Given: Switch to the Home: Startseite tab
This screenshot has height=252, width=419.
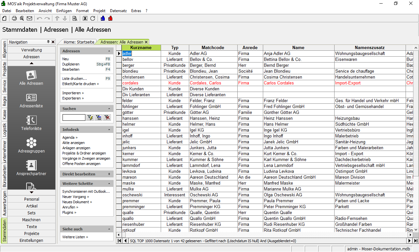Looking at the screenshot, I should click(x=79, y=42).
